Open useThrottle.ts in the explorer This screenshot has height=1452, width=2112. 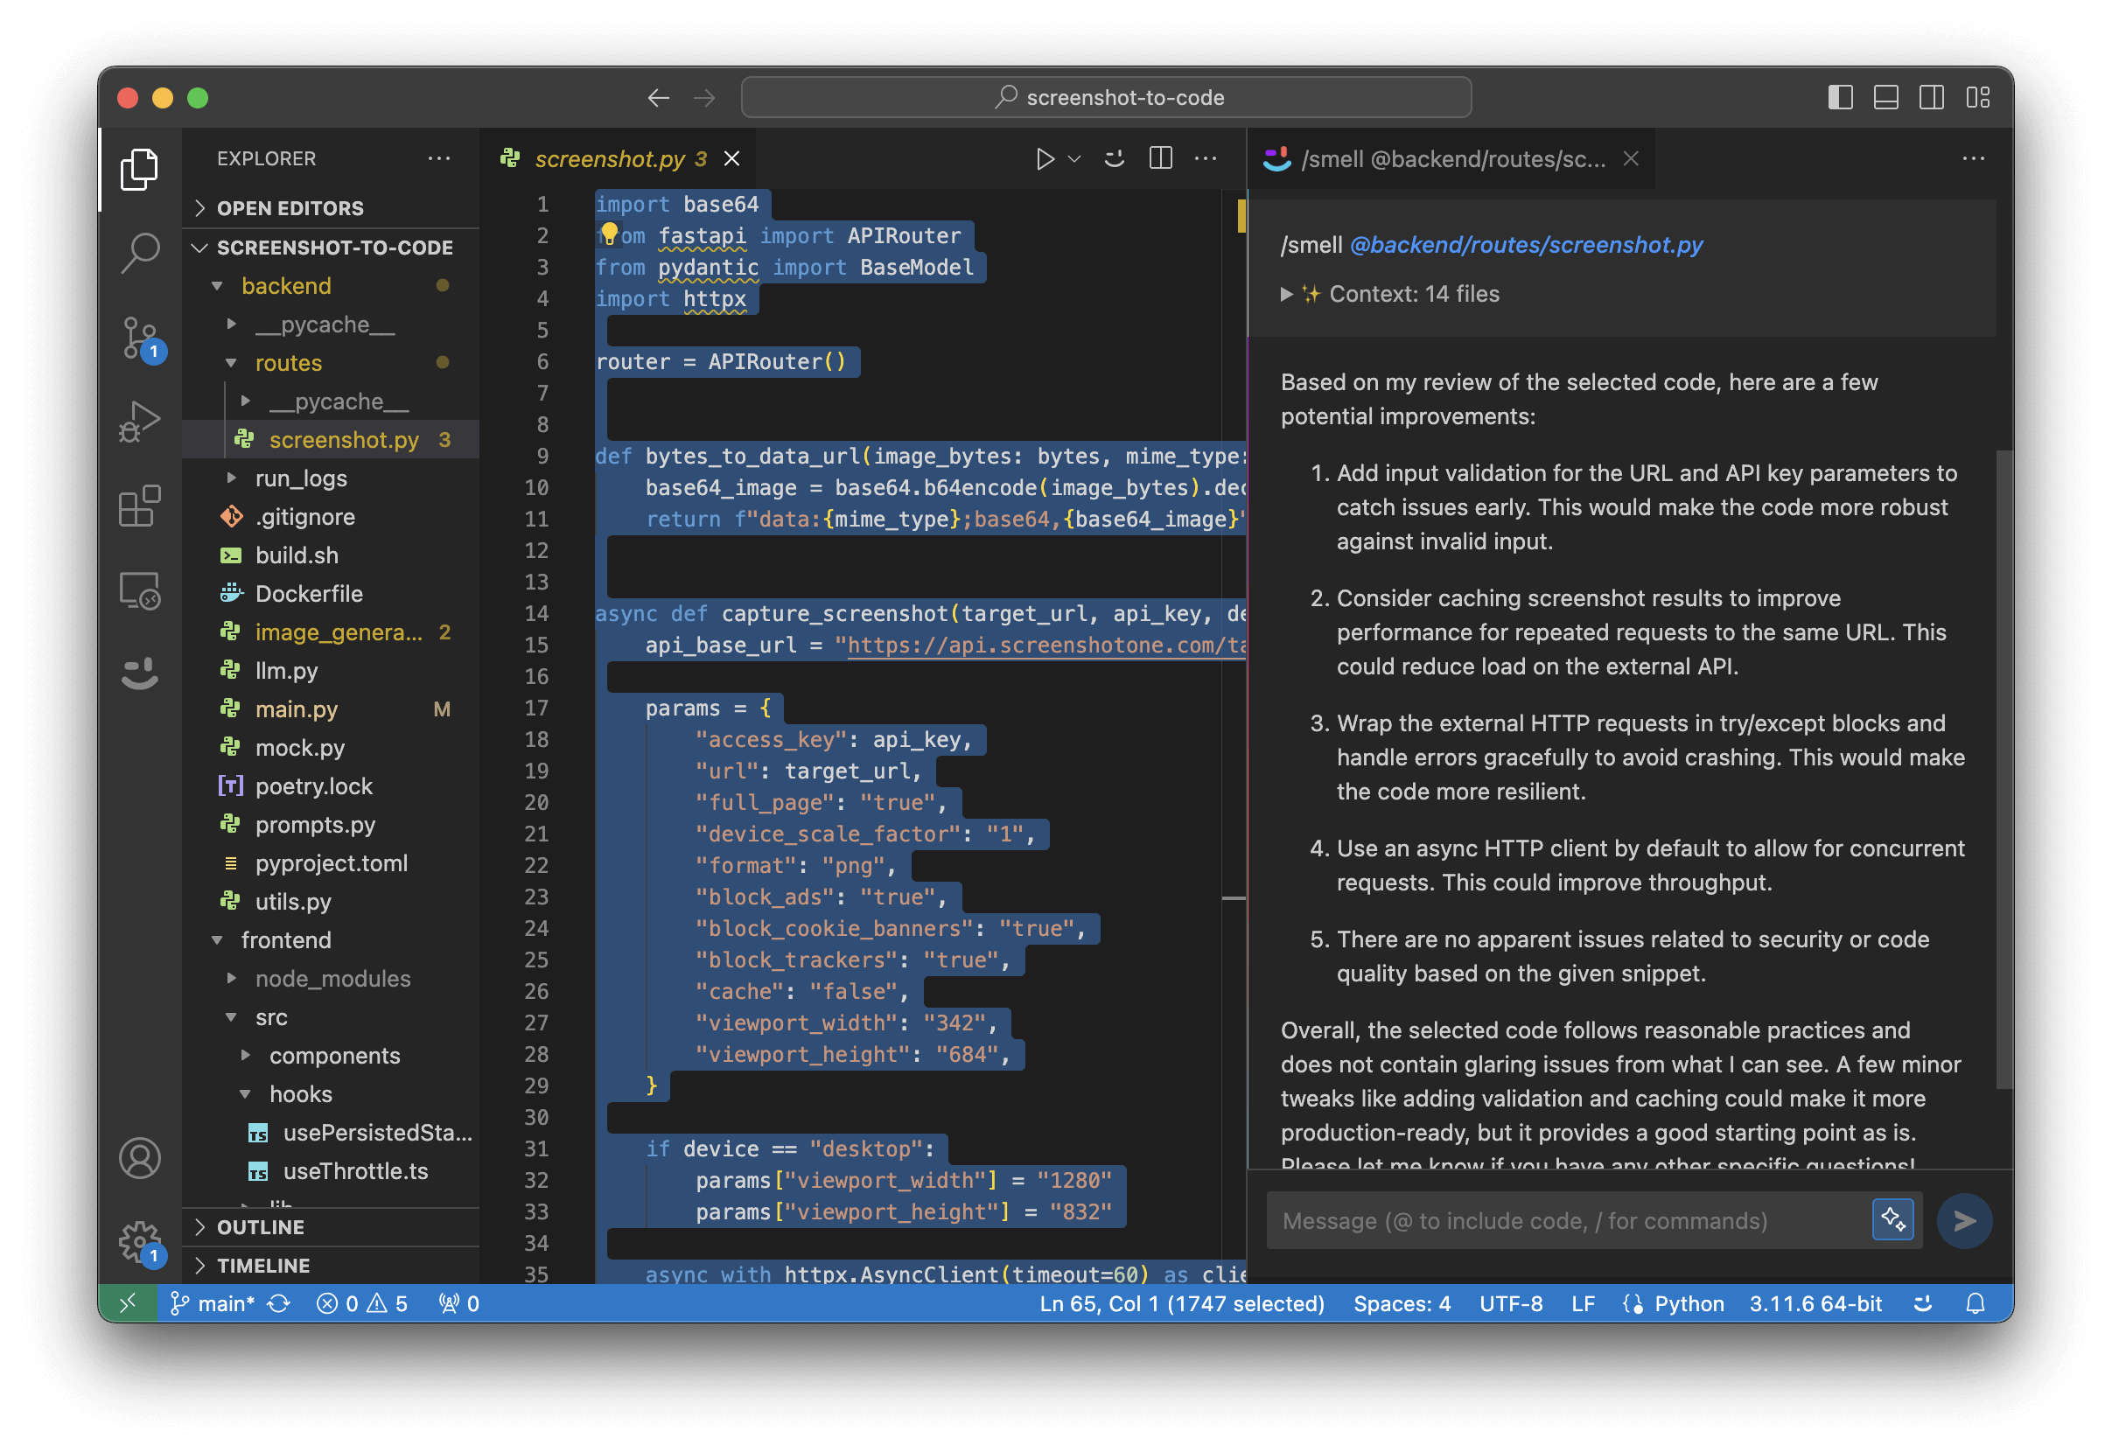pos(332,1172)
